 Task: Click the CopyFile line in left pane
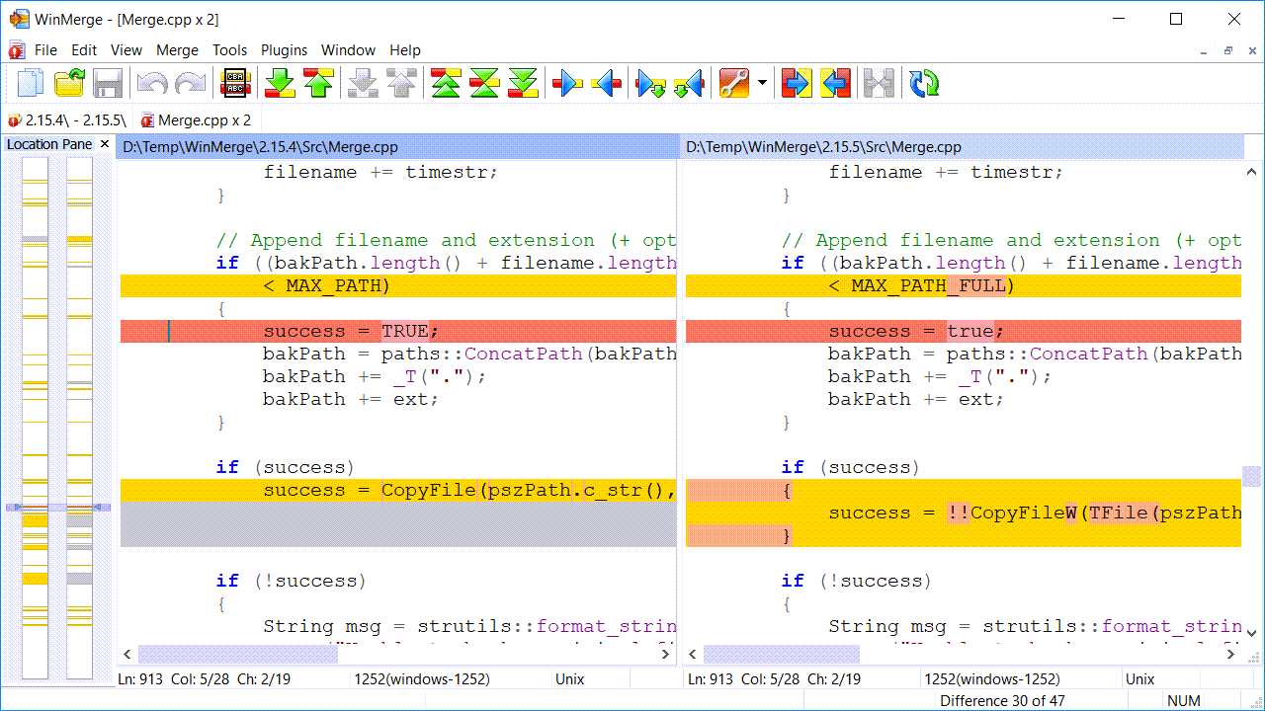pos(398,490)
